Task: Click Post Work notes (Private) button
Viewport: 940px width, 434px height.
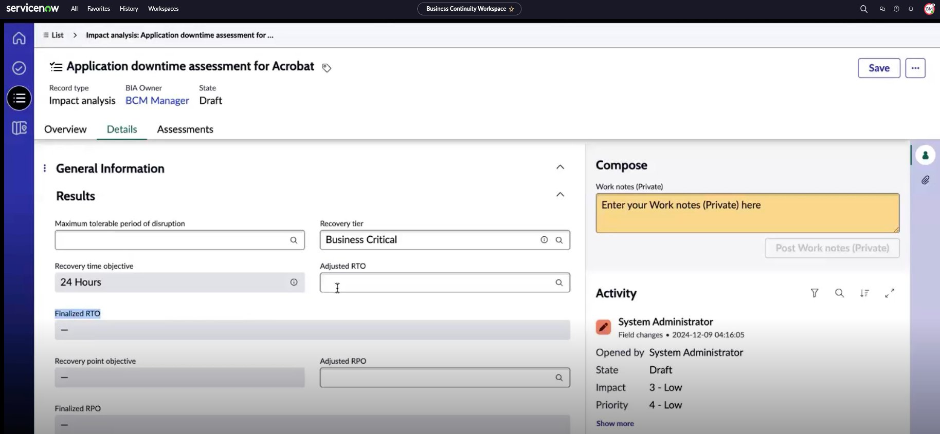Action: (832, 248)
